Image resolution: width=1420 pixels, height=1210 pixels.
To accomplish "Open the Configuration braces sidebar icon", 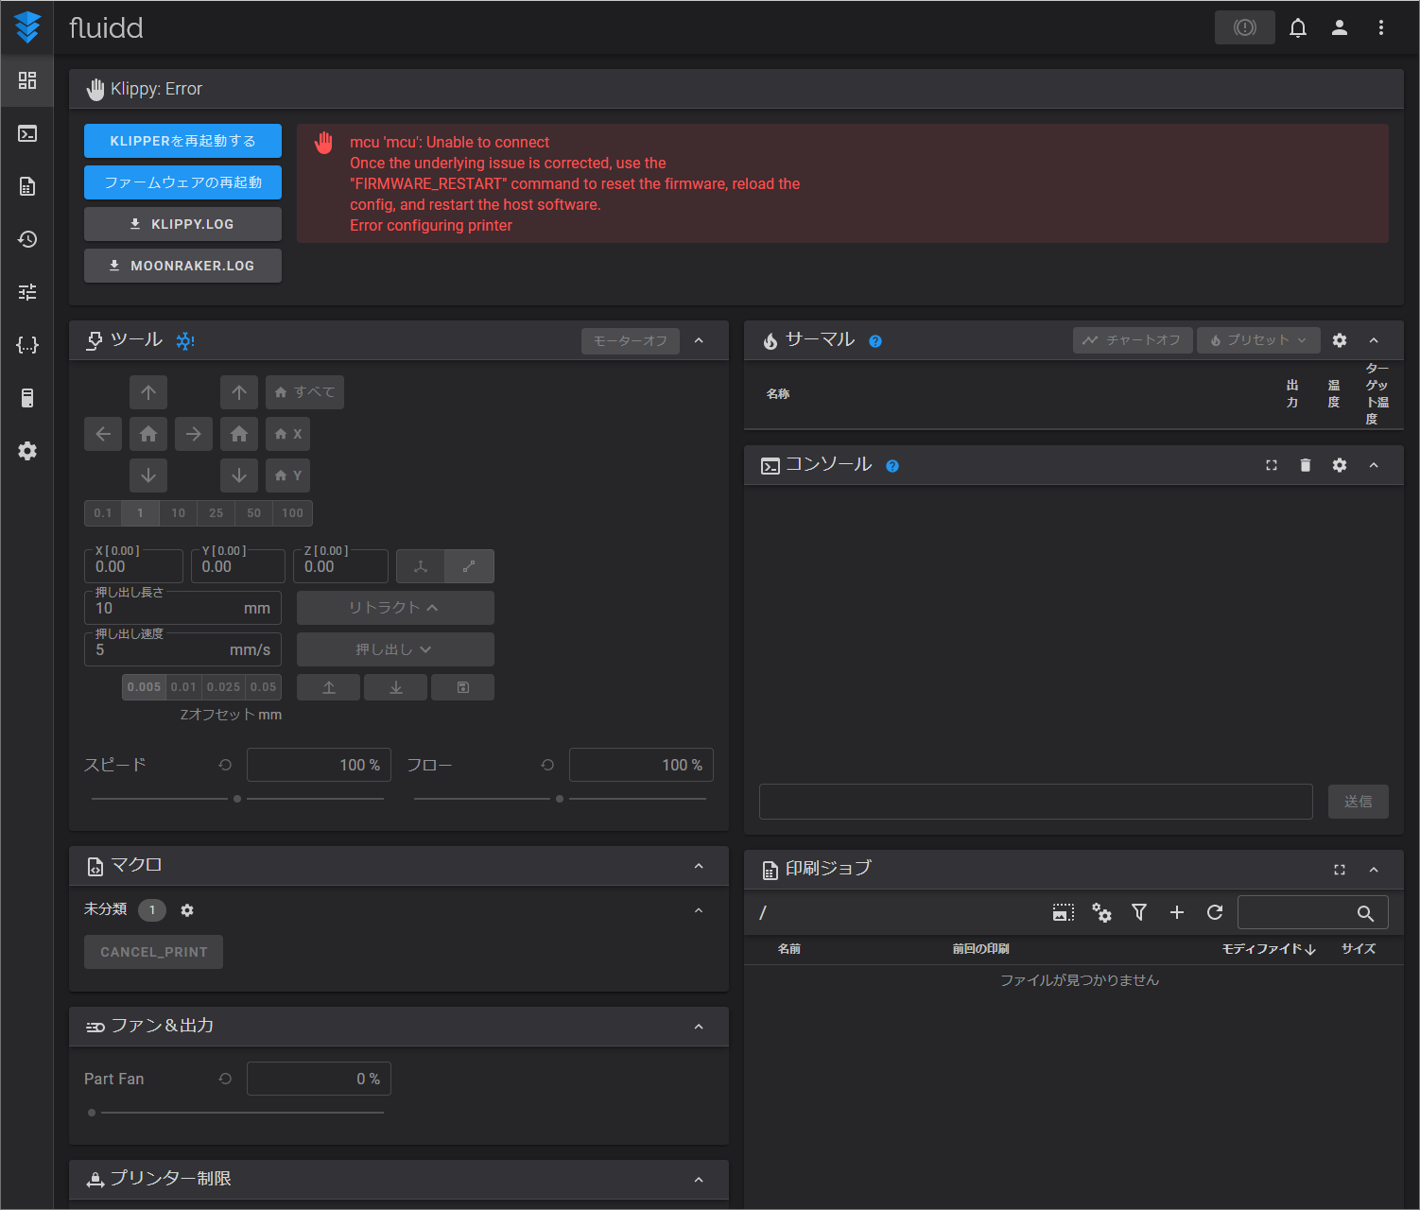I will tap(27, 345).
